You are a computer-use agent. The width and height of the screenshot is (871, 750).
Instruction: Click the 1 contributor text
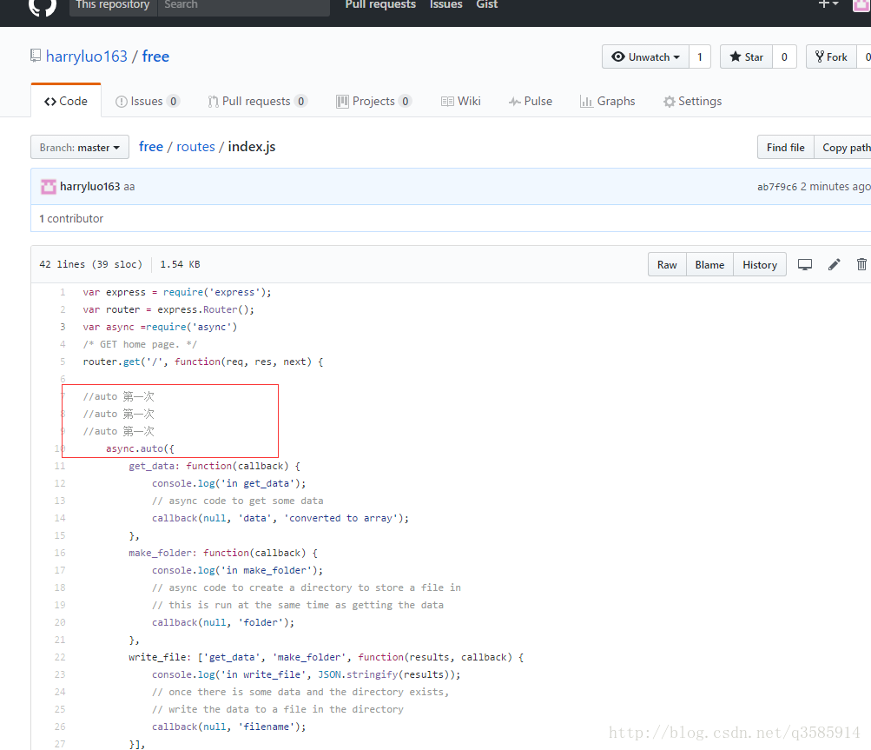click(71, 218)
